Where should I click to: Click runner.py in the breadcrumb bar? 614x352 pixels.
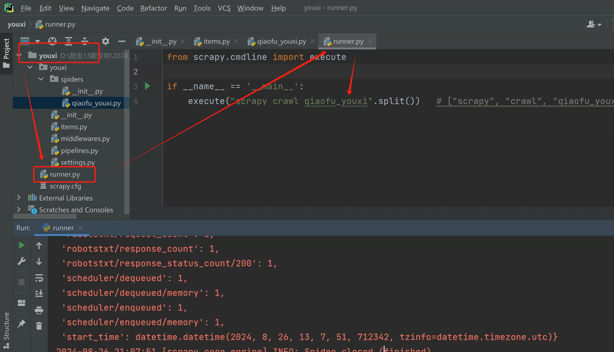coord(56,24)
